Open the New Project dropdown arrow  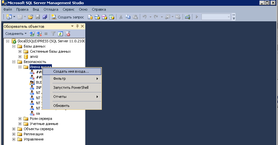pos(14,17)
